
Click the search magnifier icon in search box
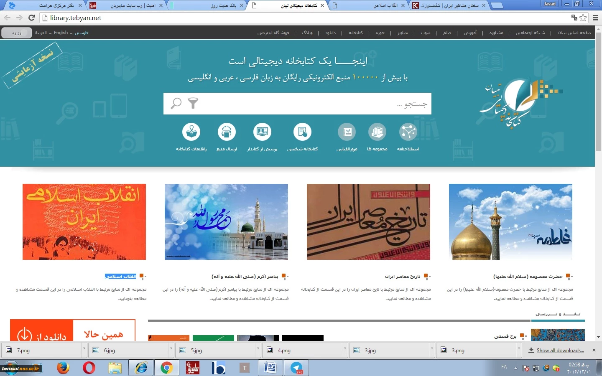coord(176,103)
